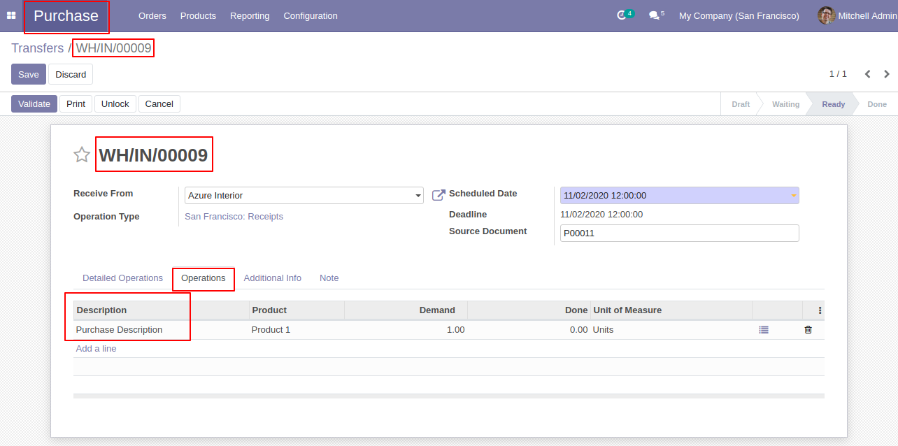Mark WH/IN/00009 as favorite with the star

pyautogui.click(x=82, y=155)
